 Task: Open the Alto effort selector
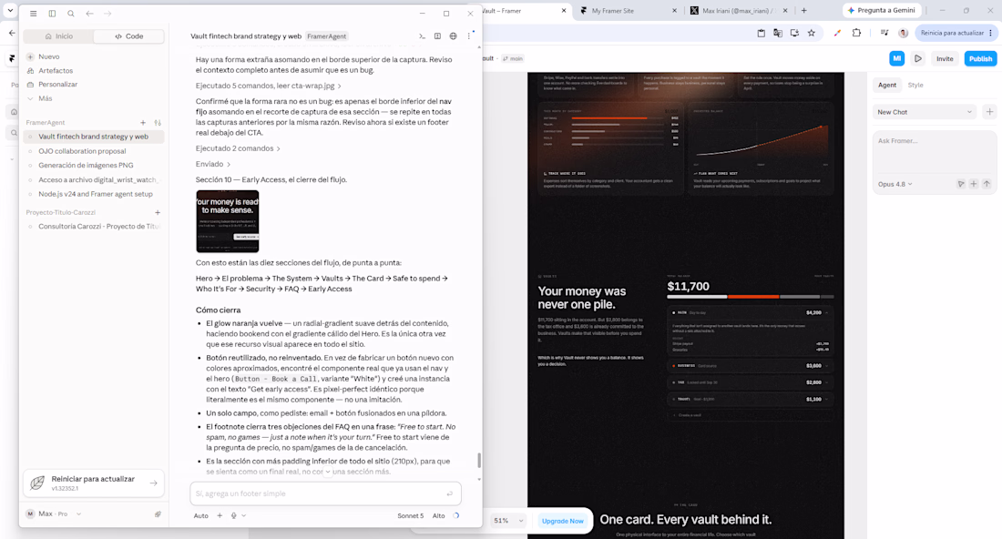coord(438,515)
